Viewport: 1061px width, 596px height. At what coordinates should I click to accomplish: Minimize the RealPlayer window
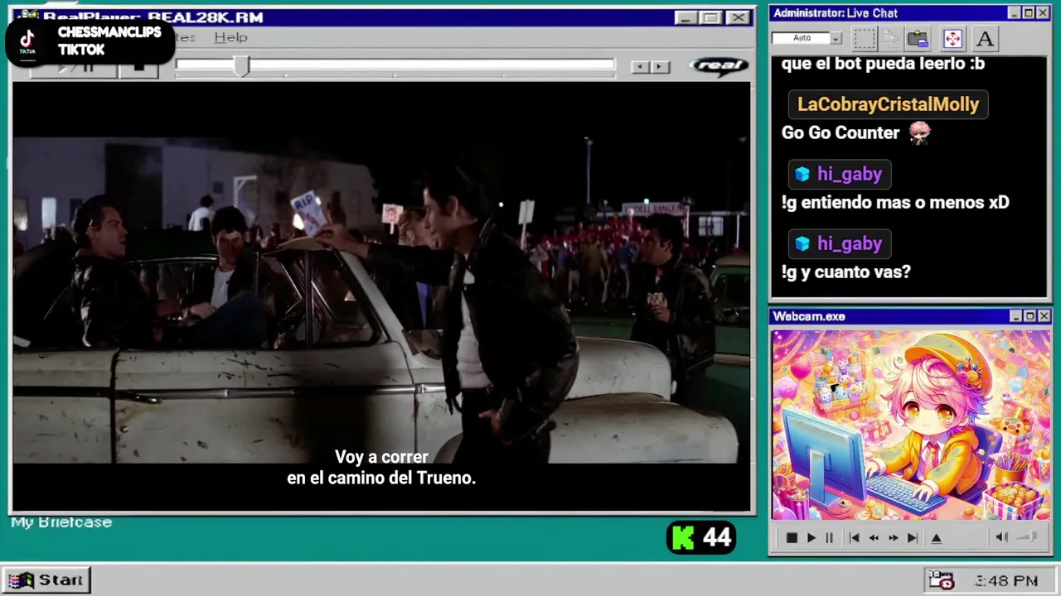tap(685, 17)
